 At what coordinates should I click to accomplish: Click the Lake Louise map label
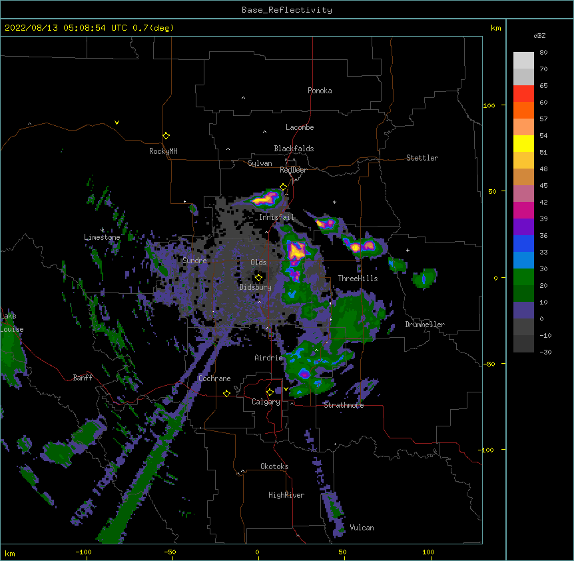pyautogui.click(x=12, y=322)
